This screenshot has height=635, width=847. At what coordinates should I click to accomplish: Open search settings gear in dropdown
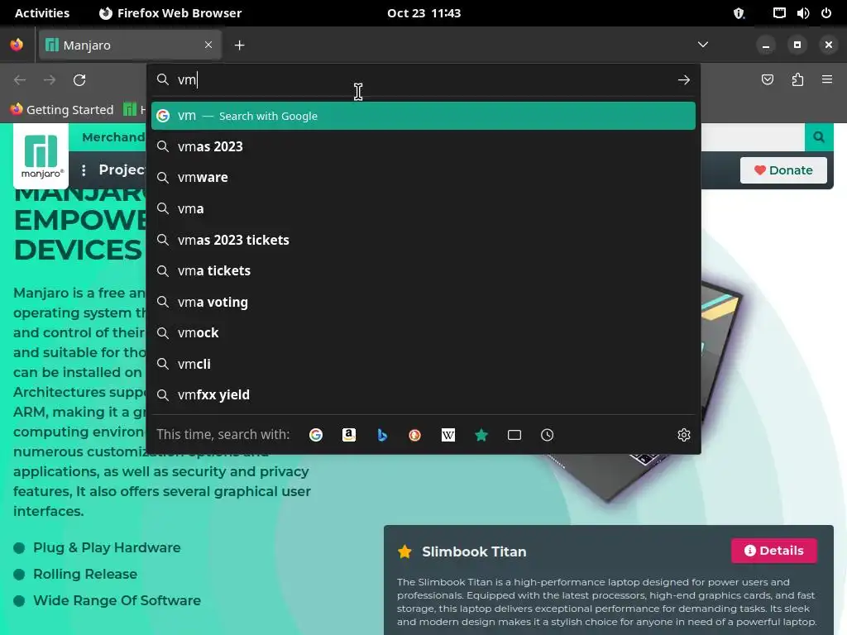tap(684, 435)
